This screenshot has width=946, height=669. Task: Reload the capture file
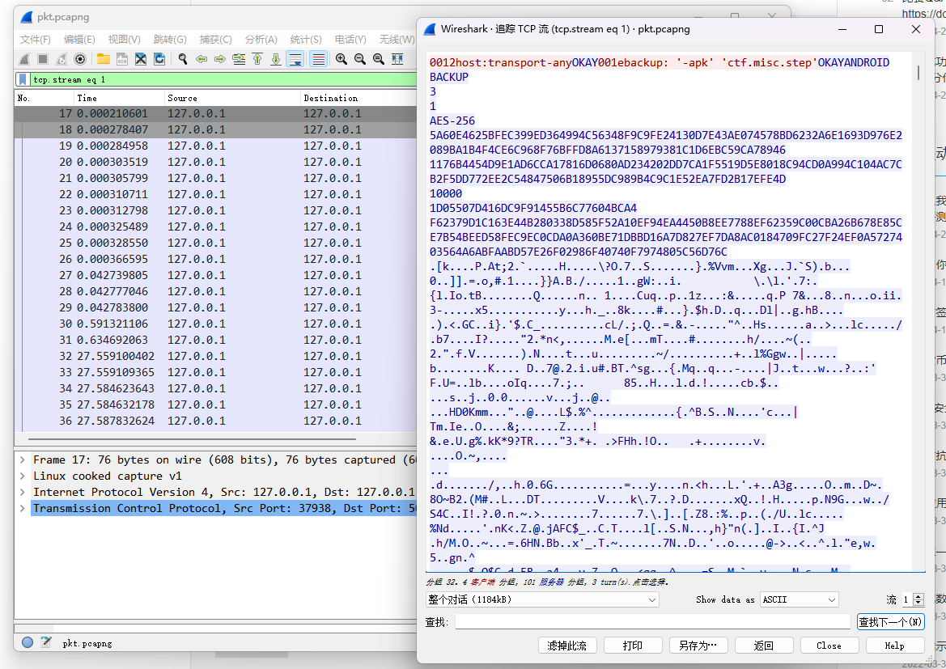point(159,59)
